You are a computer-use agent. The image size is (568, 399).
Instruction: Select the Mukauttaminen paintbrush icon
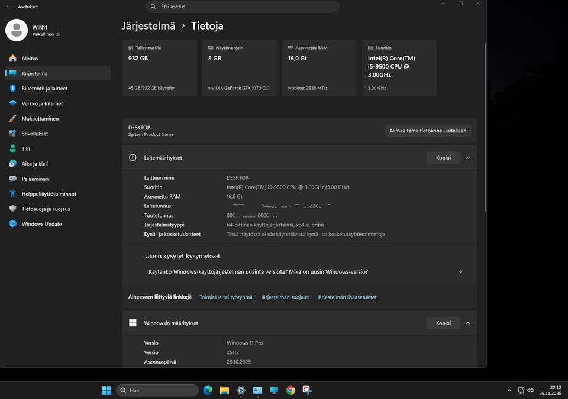12,119
